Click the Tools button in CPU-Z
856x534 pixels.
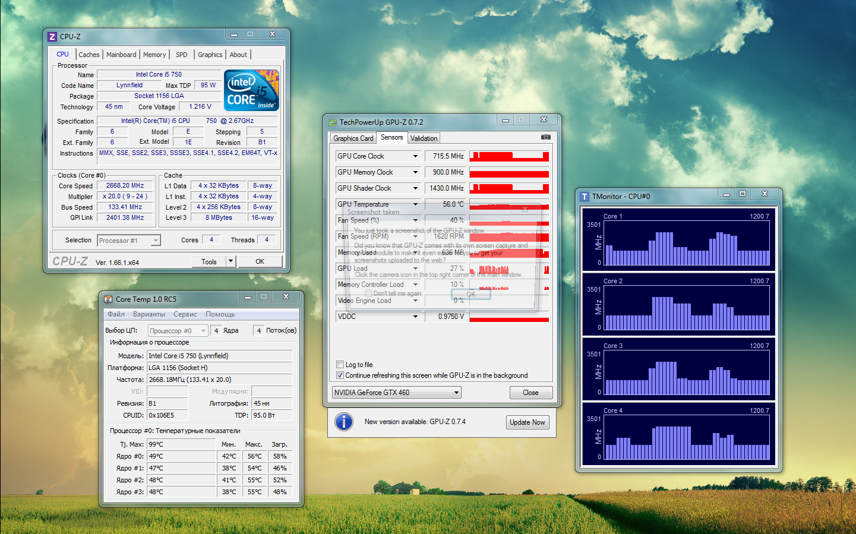209,261
